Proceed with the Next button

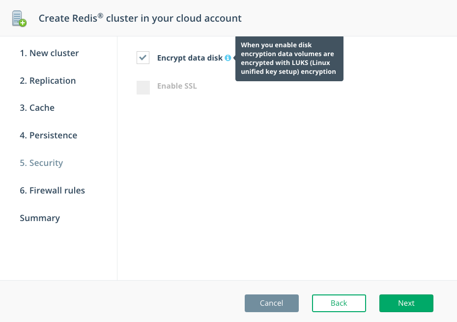tap(406, 303)
